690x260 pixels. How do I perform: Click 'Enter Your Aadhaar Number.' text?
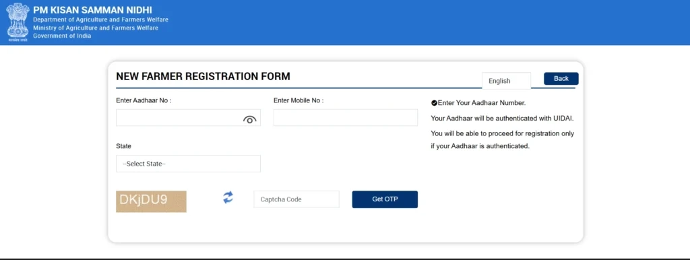pyautogui.click(x=482, y=103)
